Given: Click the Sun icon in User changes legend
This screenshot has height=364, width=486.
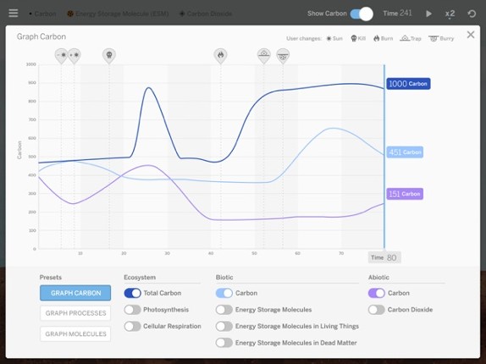Looking at the screenshot, I should click(x=329, y=38).
